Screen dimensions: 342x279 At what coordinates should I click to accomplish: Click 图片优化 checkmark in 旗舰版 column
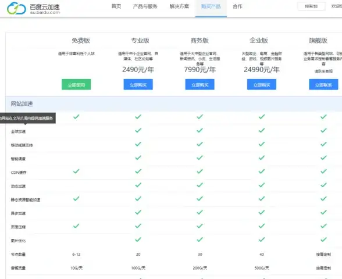(x=323, y=239)
